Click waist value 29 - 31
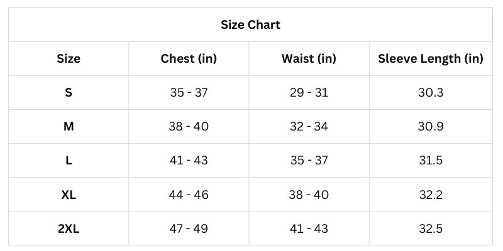This screenshot has height=251, width=503. tap(309, 93)
